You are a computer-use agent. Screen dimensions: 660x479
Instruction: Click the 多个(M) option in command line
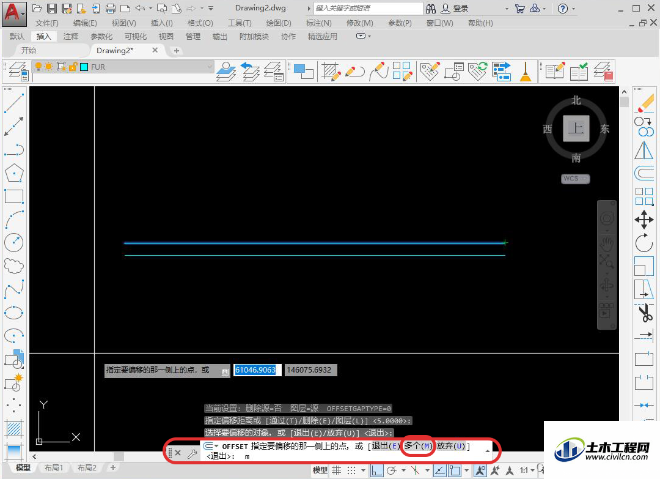click(418, 446)
